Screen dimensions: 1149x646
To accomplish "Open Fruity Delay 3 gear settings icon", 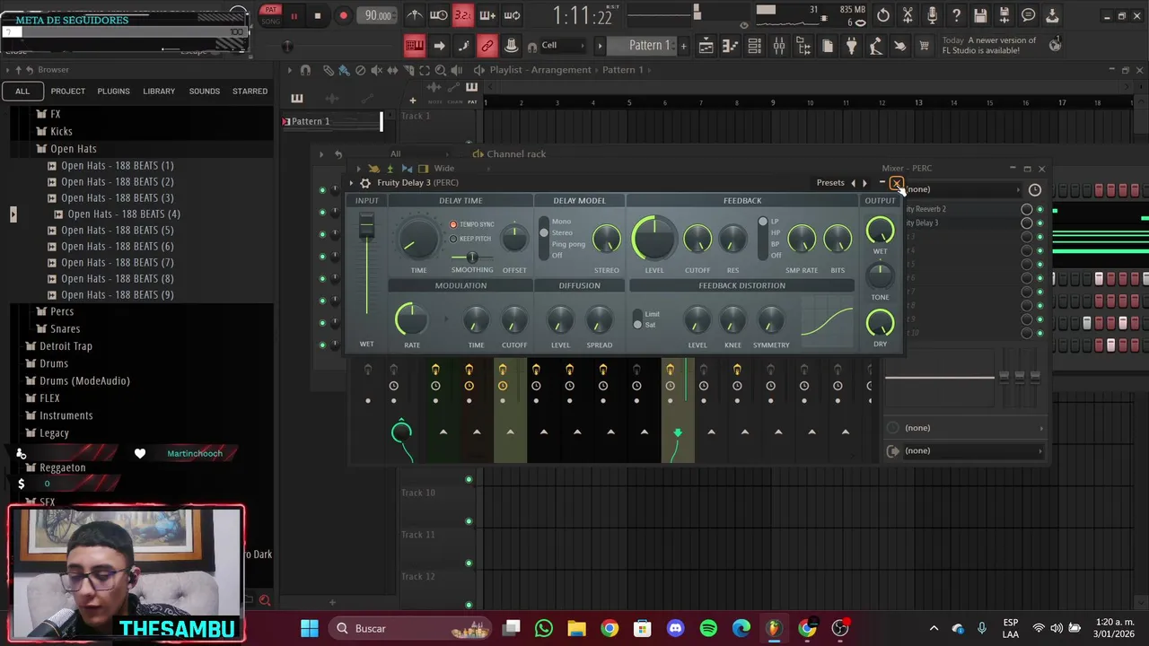I will tap(365, 183).
